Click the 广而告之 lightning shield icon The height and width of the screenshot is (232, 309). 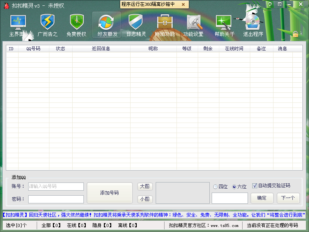[x=47, y=25]
